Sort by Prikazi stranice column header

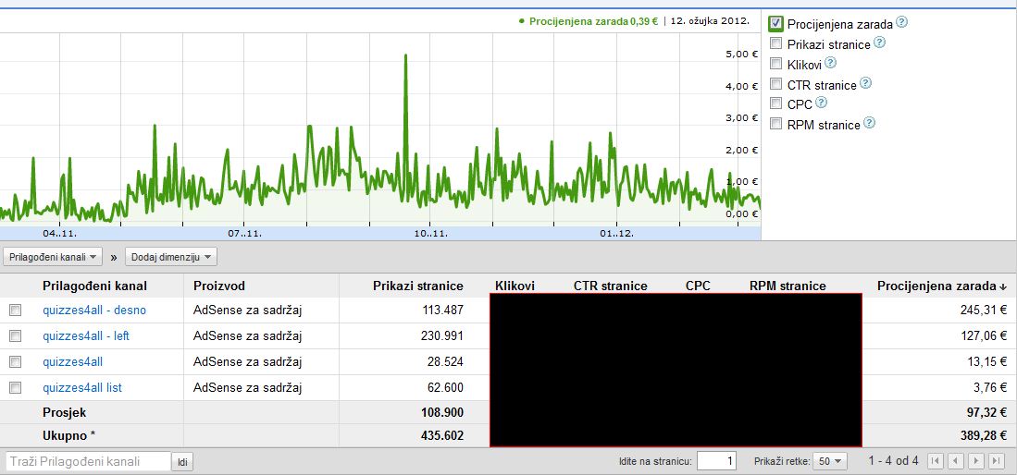tap(418, 286)
